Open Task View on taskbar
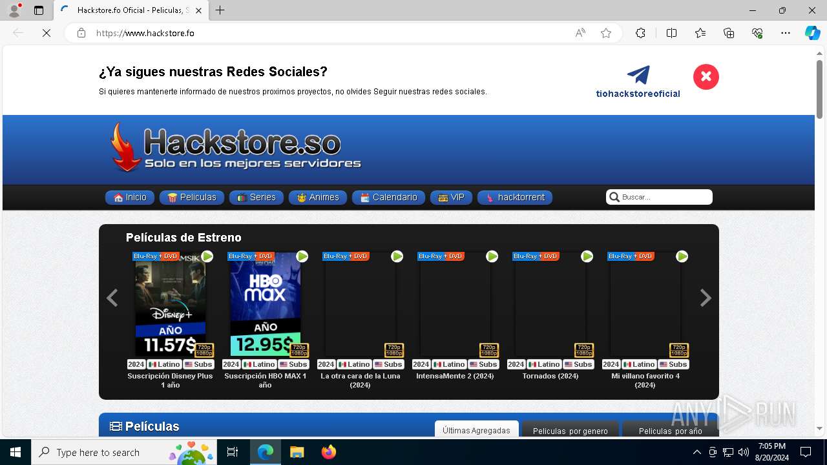 [233, 452]
